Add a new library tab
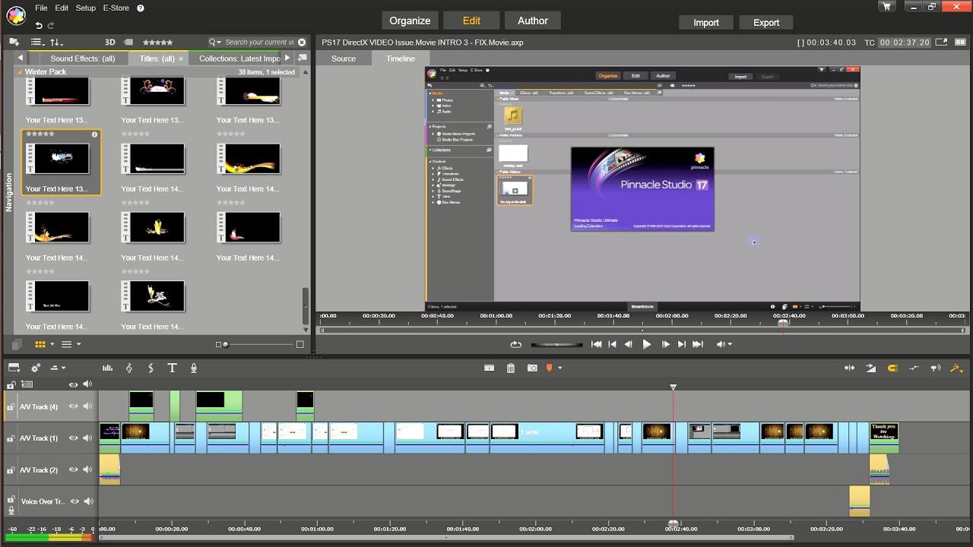The width and height of the screenshot is (973, 547). [303, 58]
